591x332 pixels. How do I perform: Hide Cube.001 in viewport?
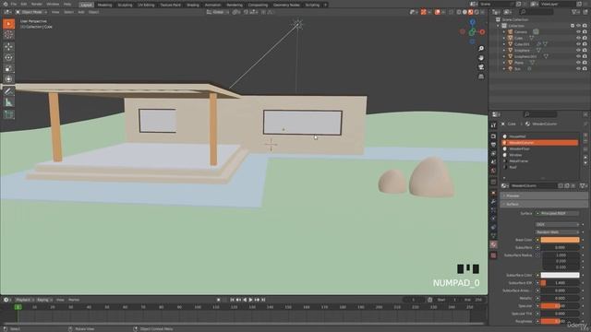click(578, 44)
